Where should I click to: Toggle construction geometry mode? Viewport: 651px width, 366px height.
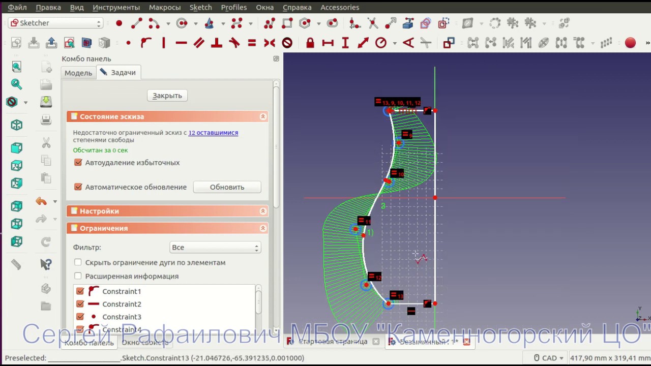point(443,23)
